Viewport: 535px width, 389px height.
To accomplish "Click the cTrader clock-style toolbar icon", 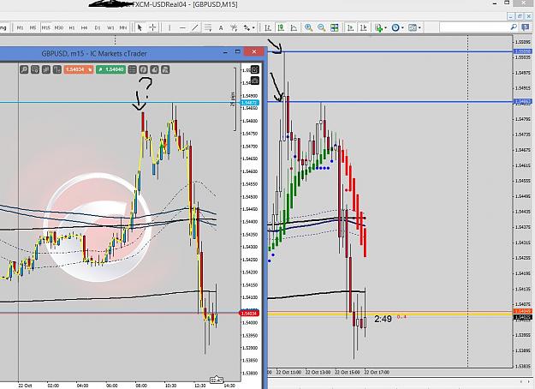I will pyautogui.click(x=154, y=69).
